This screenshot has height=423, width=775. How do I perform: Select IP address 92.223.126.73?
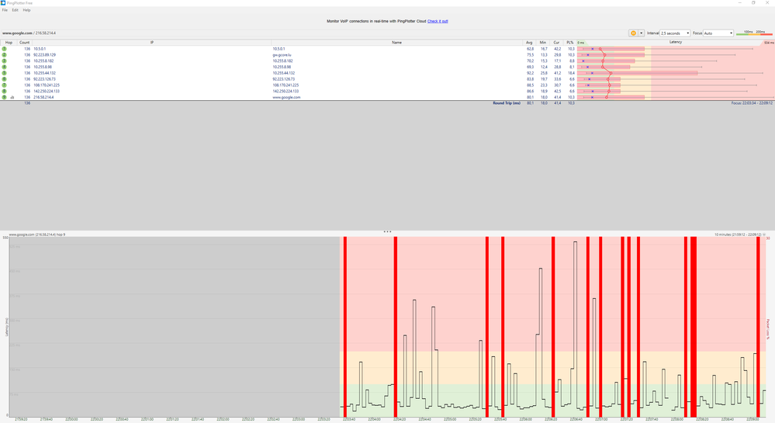(44, 79)
